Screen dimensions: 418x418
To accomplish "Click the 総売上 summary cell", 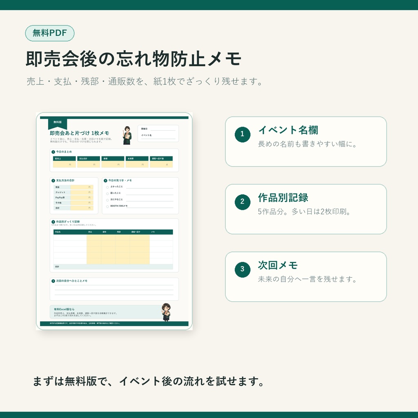I will click(64, 162).
